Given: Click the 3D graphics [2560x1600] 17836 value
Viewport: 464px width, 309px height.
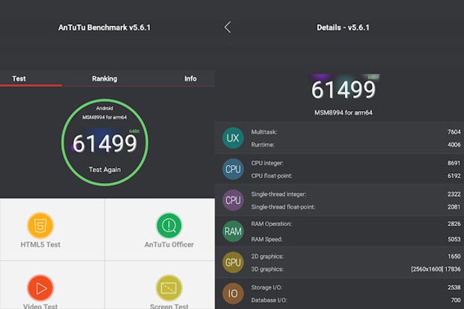Looking at the screenshot, I should click(x=436, y=269).
